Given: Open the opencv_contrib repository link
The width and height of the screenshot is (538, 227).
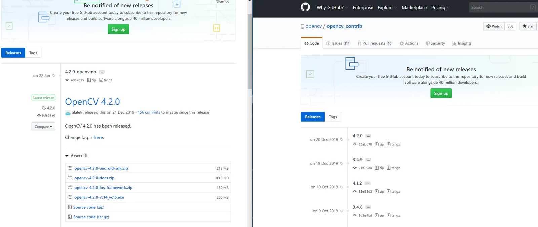Looking at the screenshot, I should click(344, 26).
